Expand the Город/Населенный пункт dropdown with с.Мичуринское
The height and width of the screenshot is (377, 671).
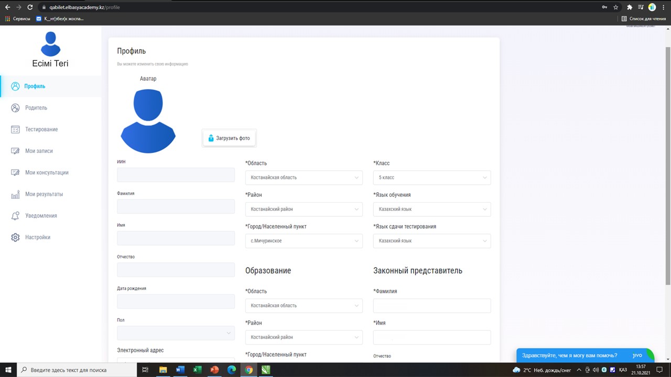[304, 241]
